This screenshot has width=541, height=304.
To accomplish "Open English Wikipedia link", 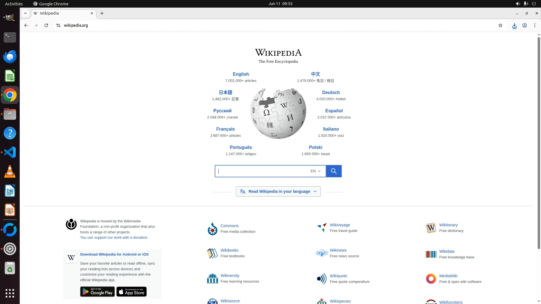I will tap(241, 74).
